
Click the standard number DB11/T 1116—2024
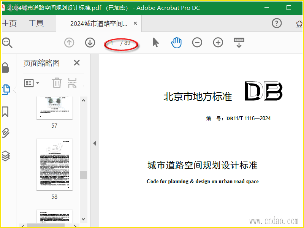coord(249,118)
